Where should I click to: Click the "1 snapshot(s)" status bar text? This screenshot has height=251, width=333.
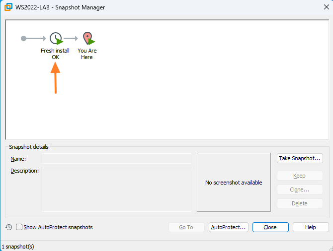(x=18, y=247)
